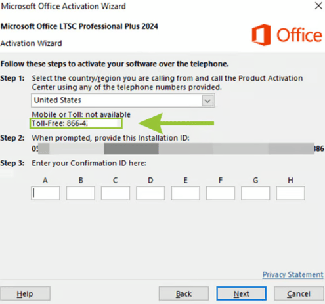325x304 pixels.
Task: Click the 'Step 2:' label
Action: 12,138
